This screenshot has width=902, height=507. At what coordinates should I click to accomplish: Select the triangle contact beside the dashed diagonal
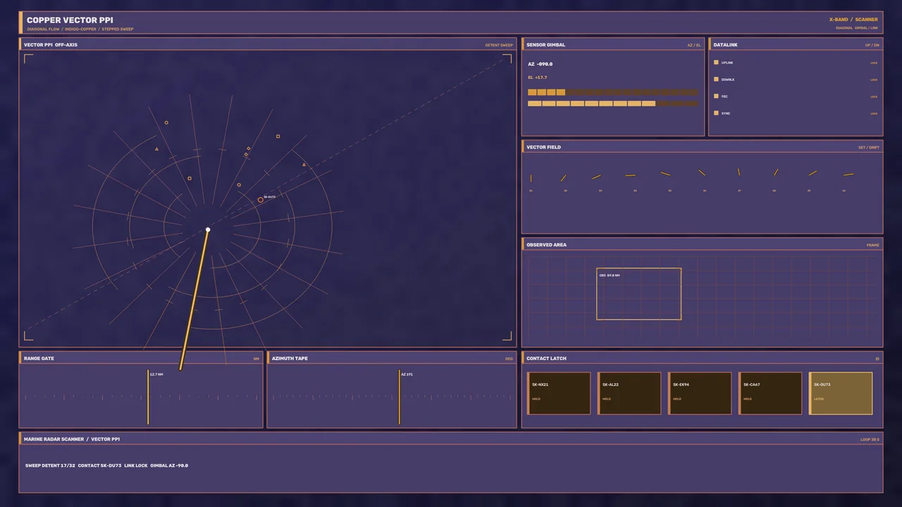click(x=304, y=165)
